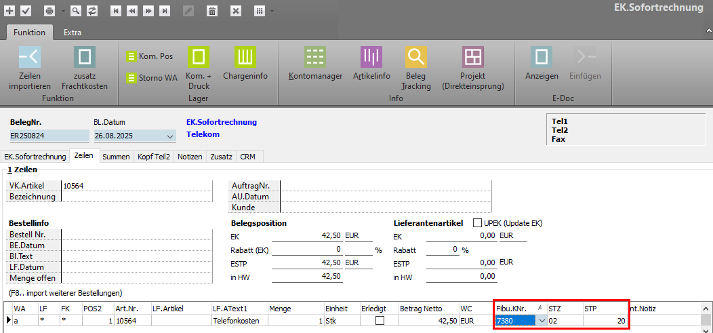
Task: Click the Rabatt (EK) value field
Action: pos(307,250)
